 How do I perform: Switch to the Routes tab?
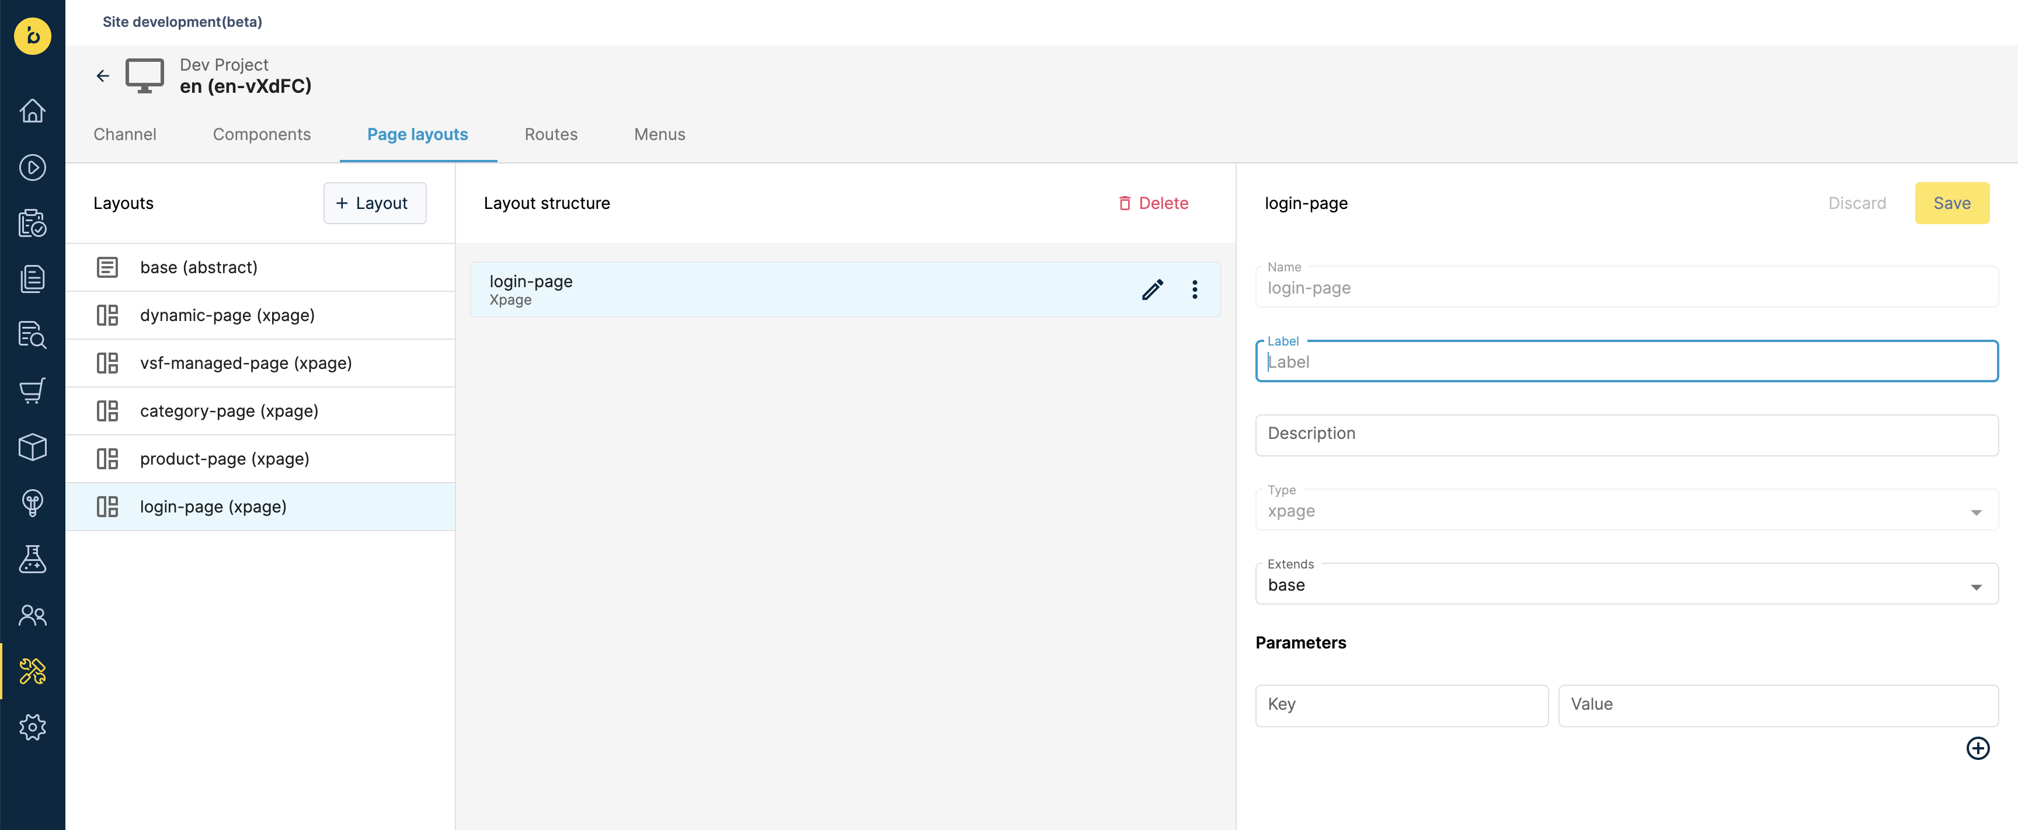[x=551, y=135]
